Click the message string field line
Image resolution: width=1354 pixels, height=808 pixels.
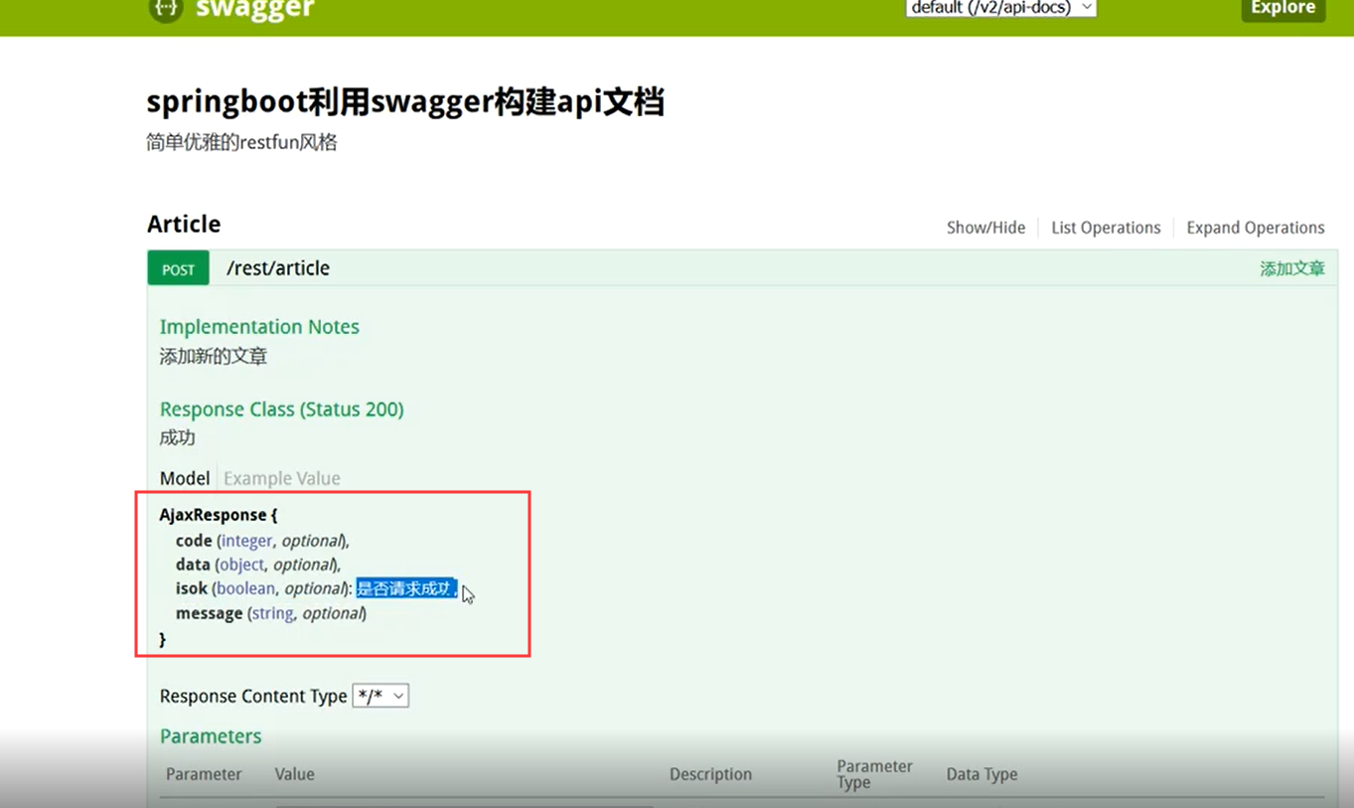[x=271, y=613]
